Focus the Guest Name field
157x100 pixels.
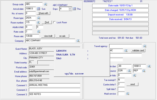coord(54,49)
